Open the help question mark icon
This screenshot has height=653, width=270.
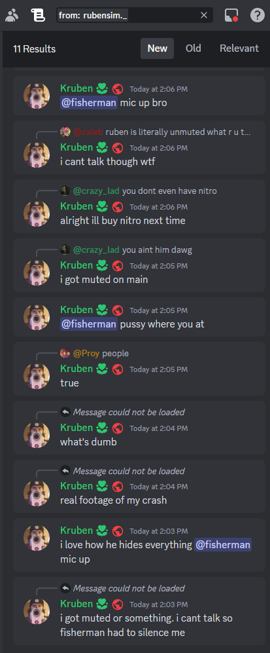point(258,16)
